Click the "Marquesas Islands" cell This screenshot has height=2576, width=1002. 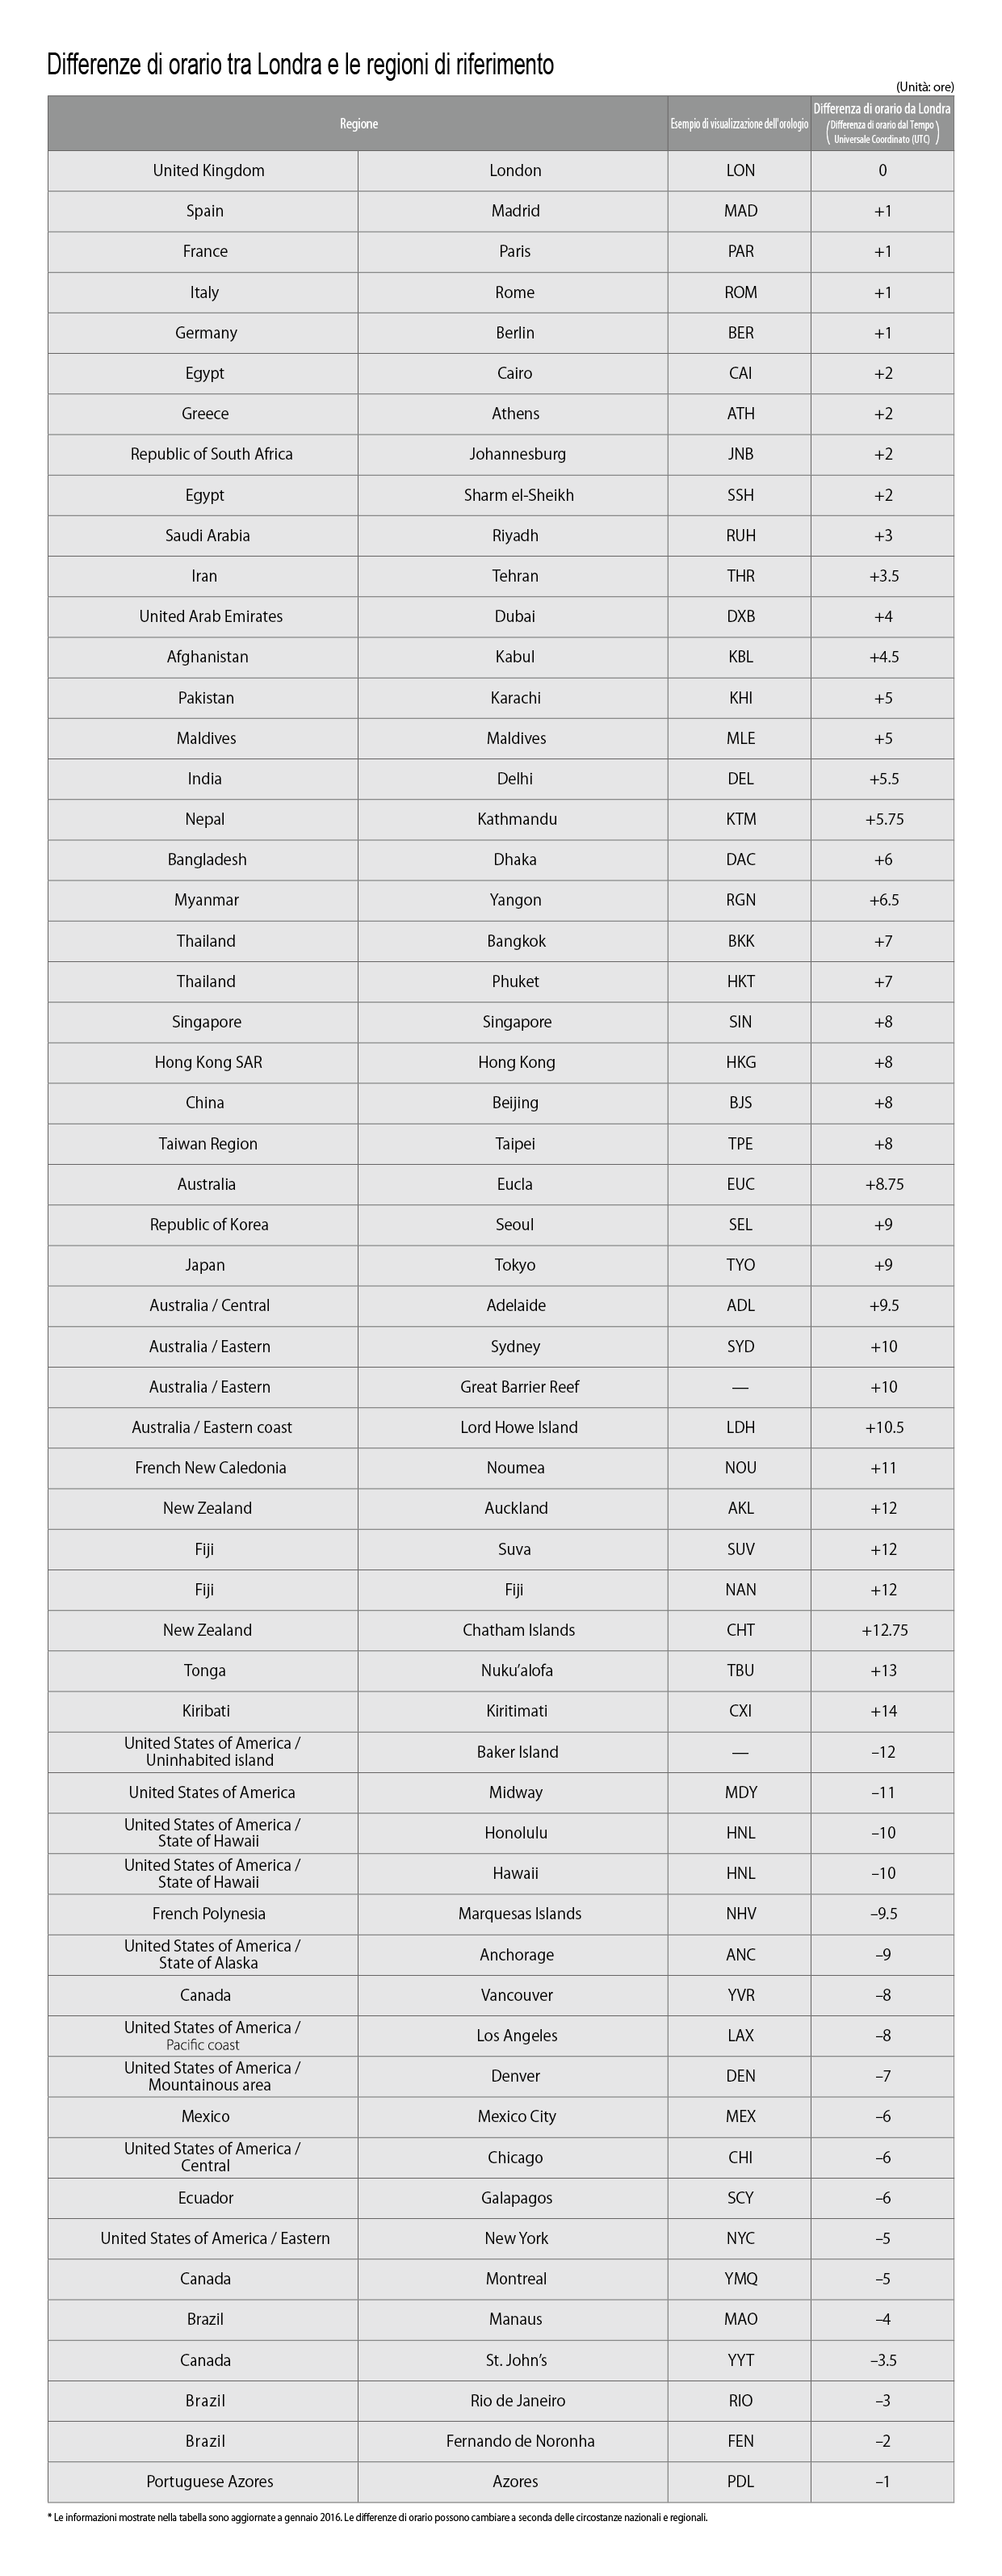click(x=519, y=1914)
